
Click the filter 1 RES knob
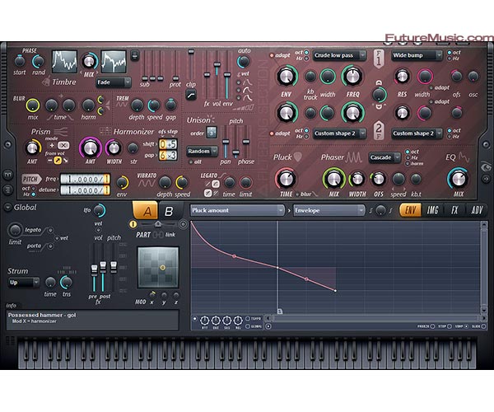402,77
